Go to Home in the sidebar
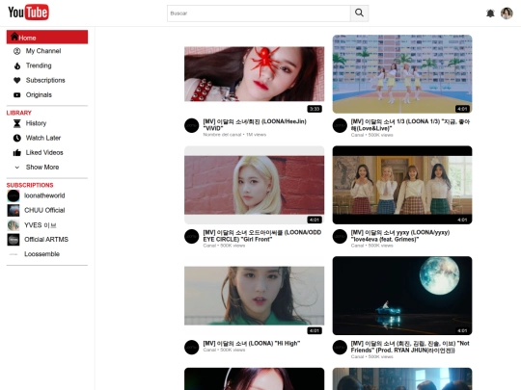Viewport: 521px width, 390px height. point(47,37)
